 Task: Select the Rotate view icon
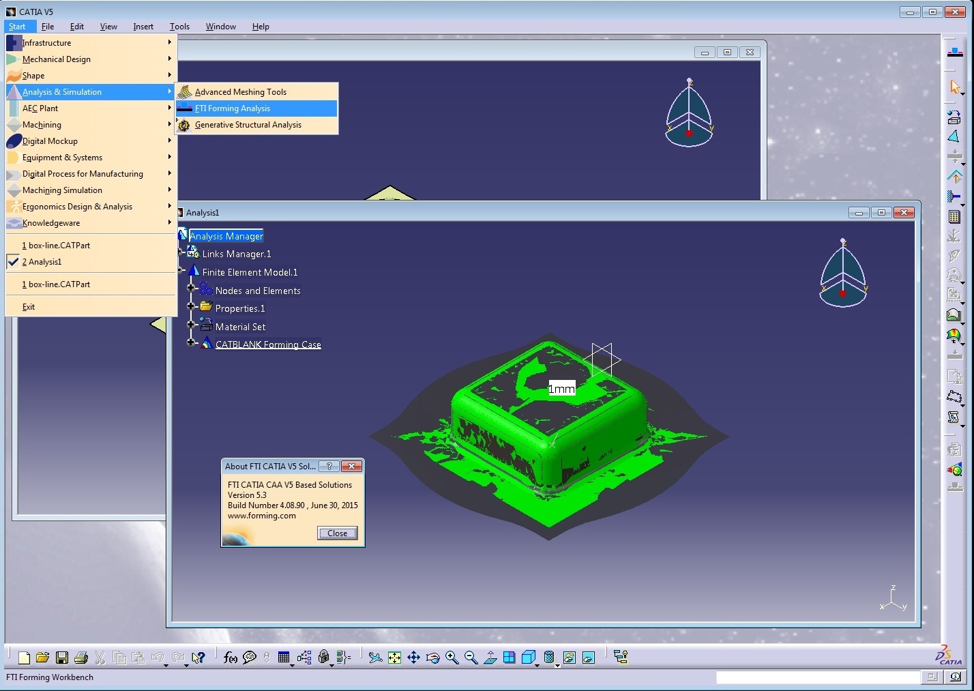point(432,658)
